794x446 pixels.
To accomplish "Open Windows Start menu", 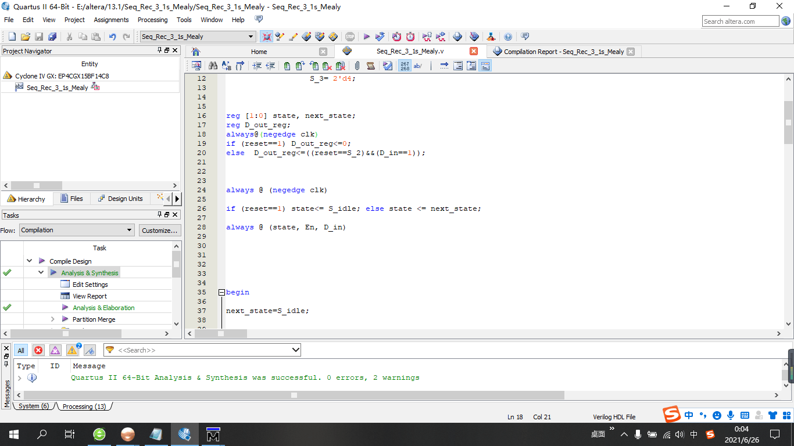I will coord(14,434).
